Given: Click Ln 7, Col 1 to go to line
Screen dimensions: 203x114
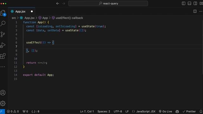Looking at the screenshot, I should (x=87, y=111).
